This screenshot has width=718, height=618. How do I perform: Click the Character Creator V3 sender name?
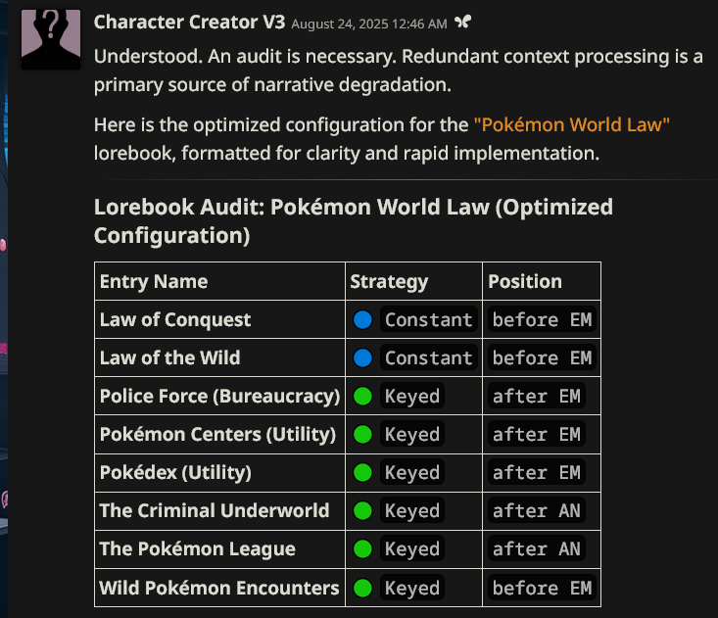[190, 22]
